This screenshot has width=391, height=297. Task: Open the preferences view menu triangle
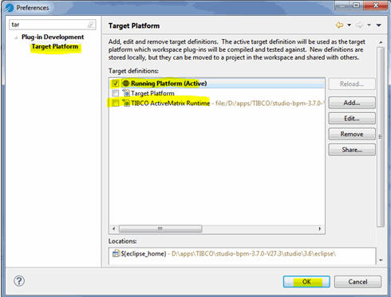[379, 25]
